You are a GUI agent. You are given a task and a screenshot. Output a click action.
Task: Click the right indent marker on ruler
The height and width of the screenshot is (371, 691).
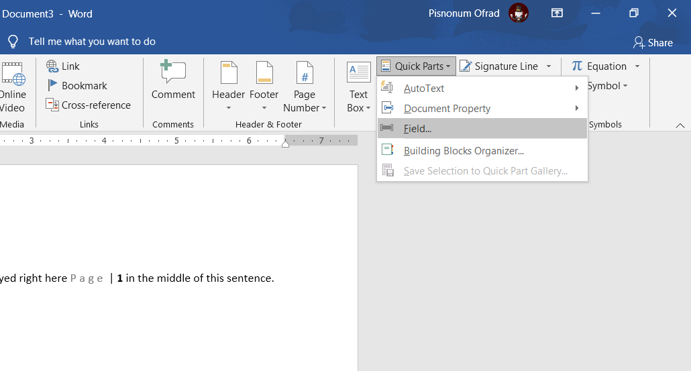coord(286,143)
